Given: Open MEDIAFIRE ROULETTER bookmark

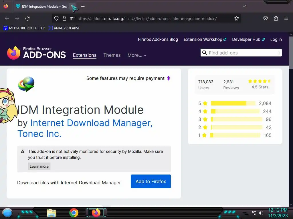Looking at the screenshot, I should pyautogui.click(x=24, y=28).
